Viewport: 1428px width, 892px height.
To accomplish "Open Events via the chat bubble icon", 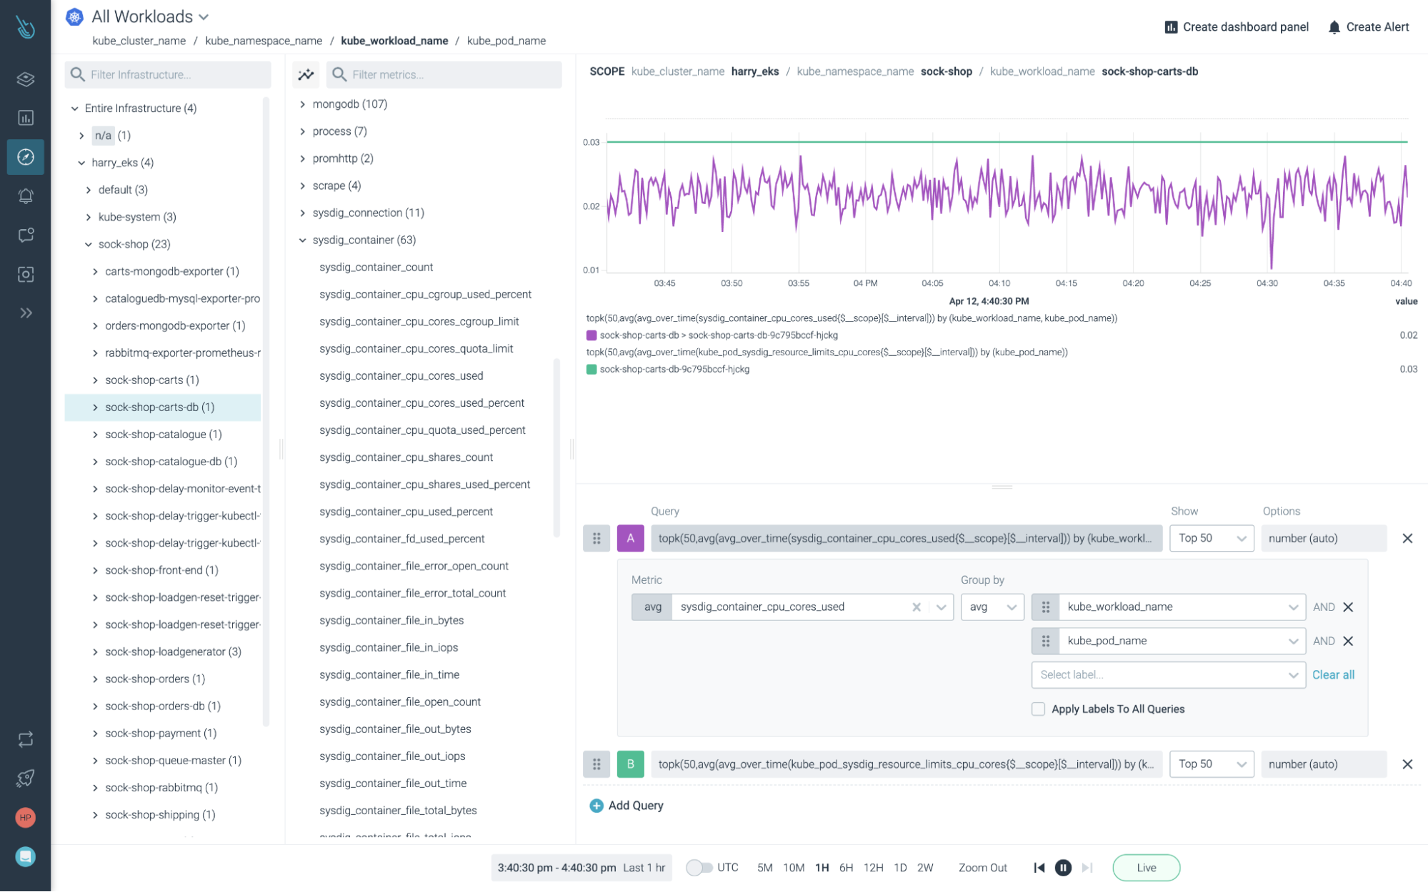I will [25, 235].
